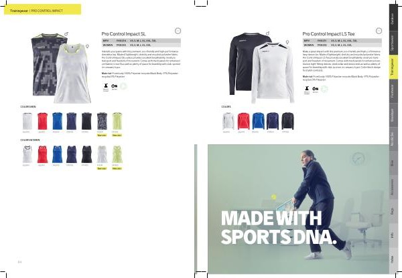
Task: Open the Sportswear section tab
Action: click(x=393, y=43)
